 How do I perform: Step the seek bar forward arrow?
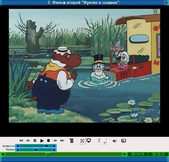pos(124,154)
